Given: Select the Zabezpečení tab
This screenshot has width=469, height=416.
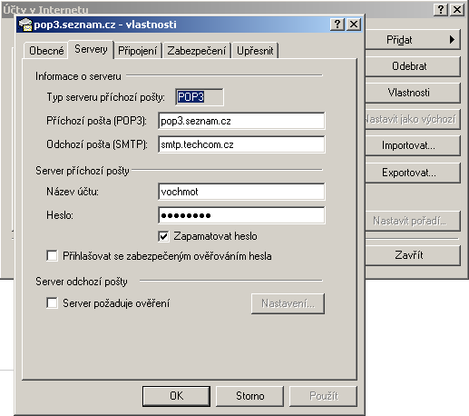Looking at the screenshot, I should click(x=197, y=51).
